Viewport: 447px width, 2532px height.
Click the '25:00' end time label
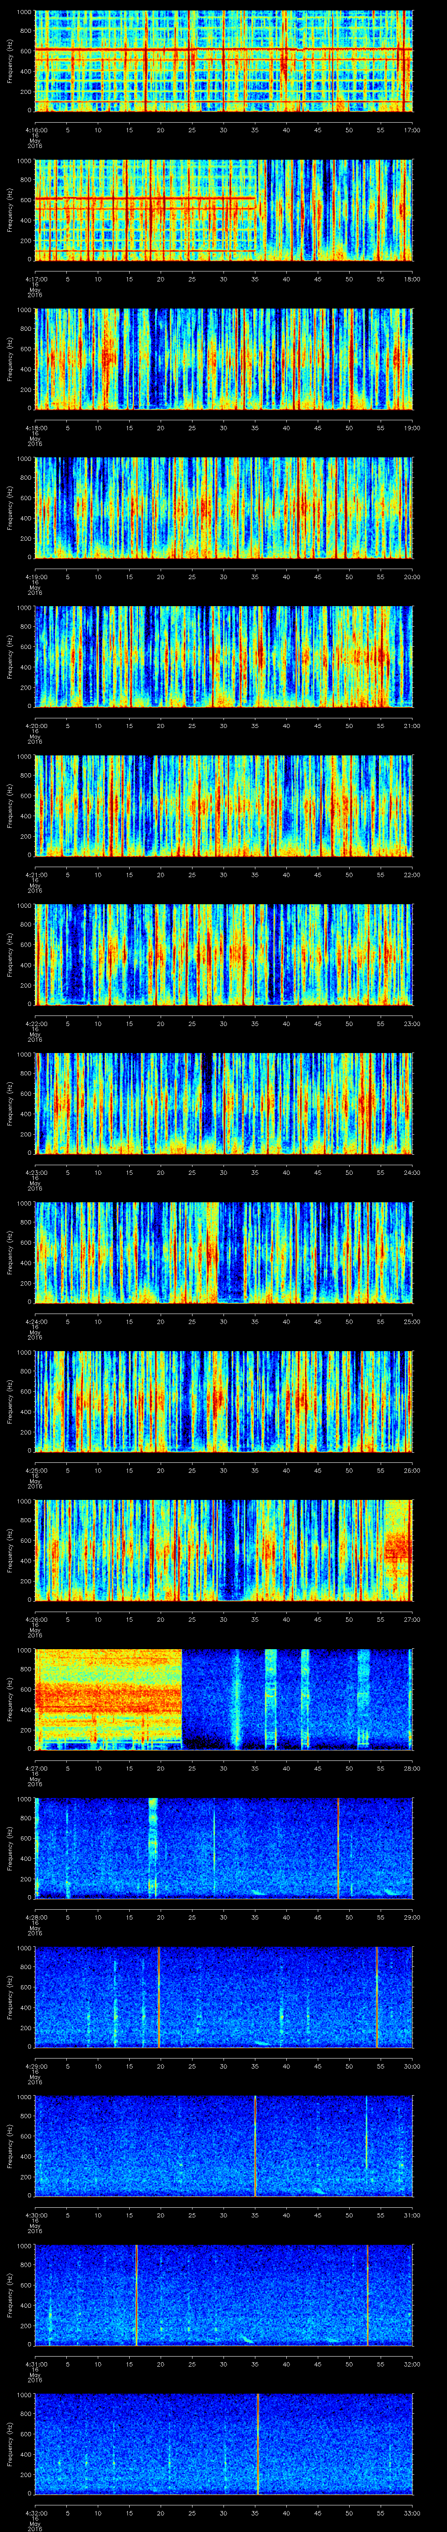(412, 1321)
